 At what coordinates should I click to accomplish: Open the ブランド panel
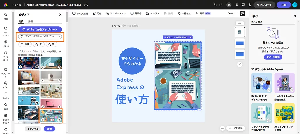click(x=6, y=44)
